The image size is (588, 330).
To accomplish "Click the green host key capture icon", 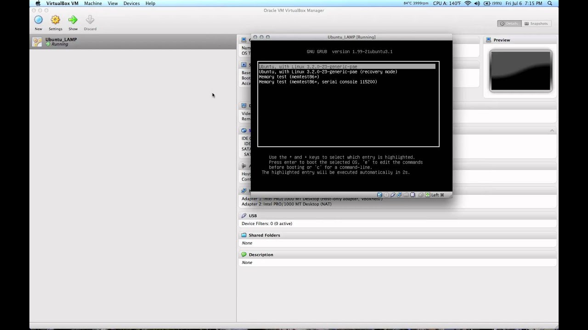I will click(x=428, y=195).
